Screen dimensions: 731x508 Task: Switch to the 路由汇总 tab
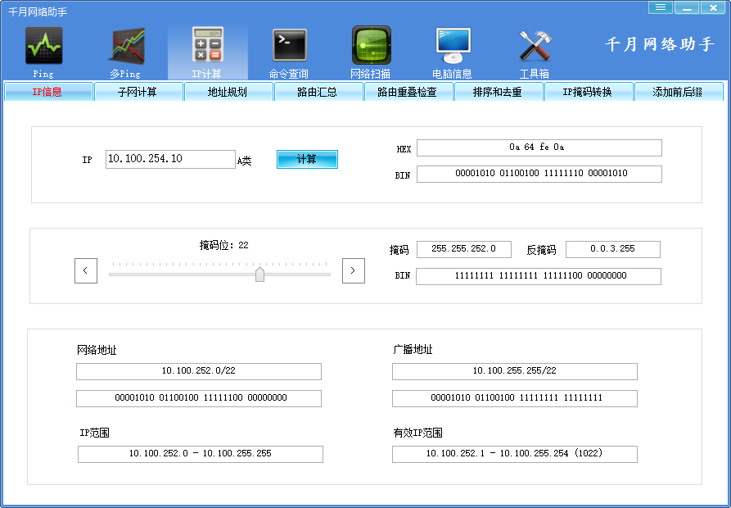tap(318, 92)
